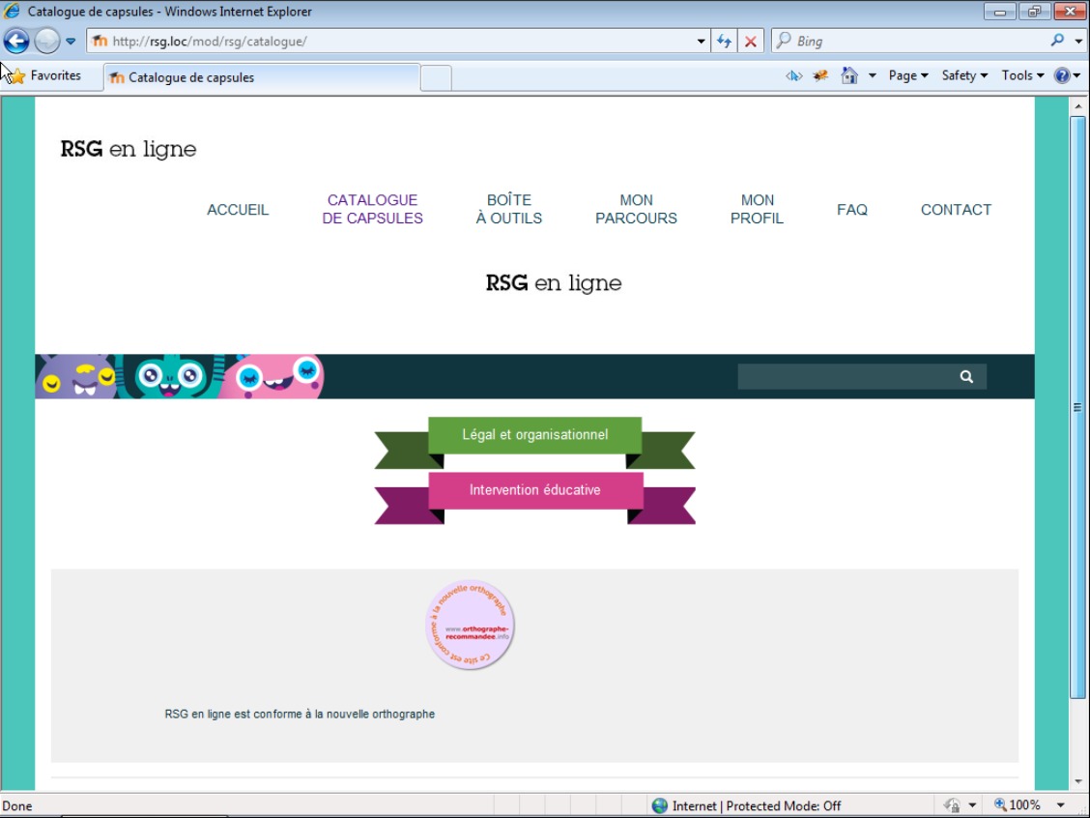This screenshot has width=1090, height=818.
Task: Click the browser Back arrow button
Action: click(16, 42)
